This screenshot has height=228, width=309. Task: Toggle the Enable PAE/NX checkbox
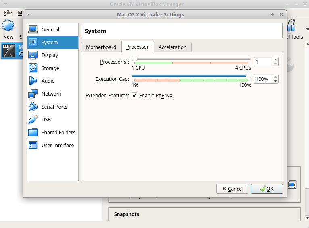pos(134,95)
